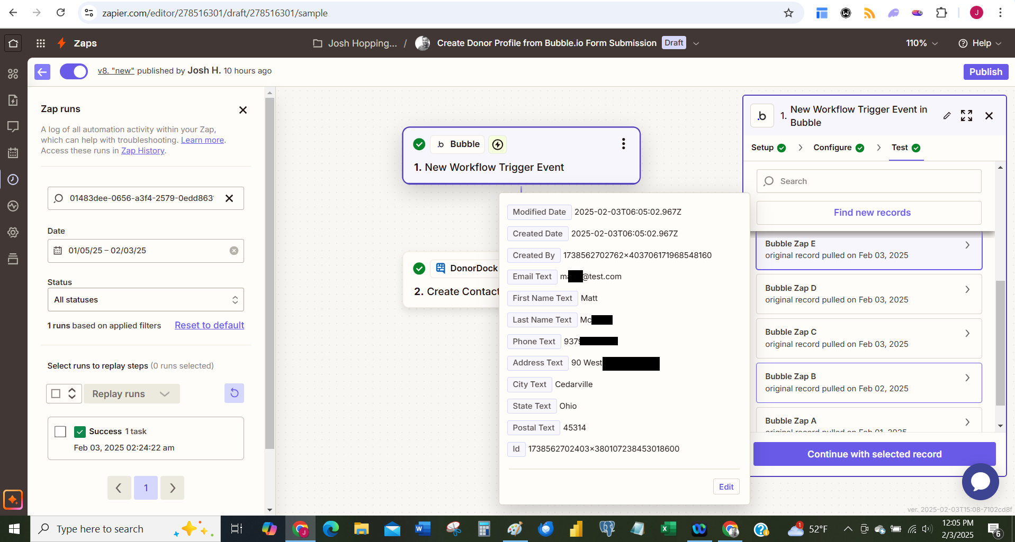Click the Zap runs panel scrollbar
1015x542 pixels.
click(270, 272)
